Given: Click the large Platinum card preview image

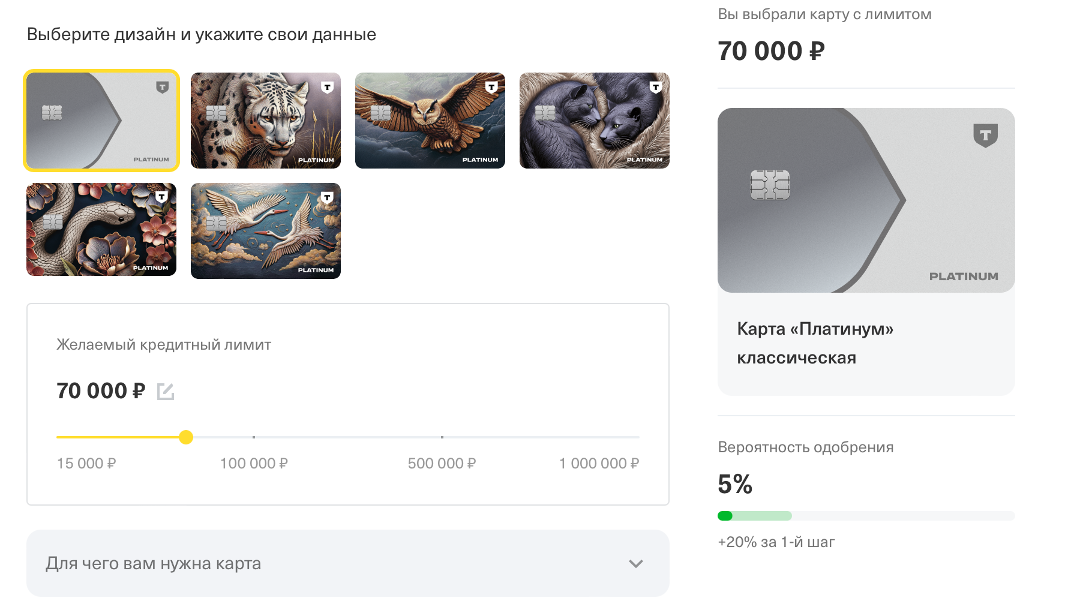Looking at the screenshot, I should (866, 200).
